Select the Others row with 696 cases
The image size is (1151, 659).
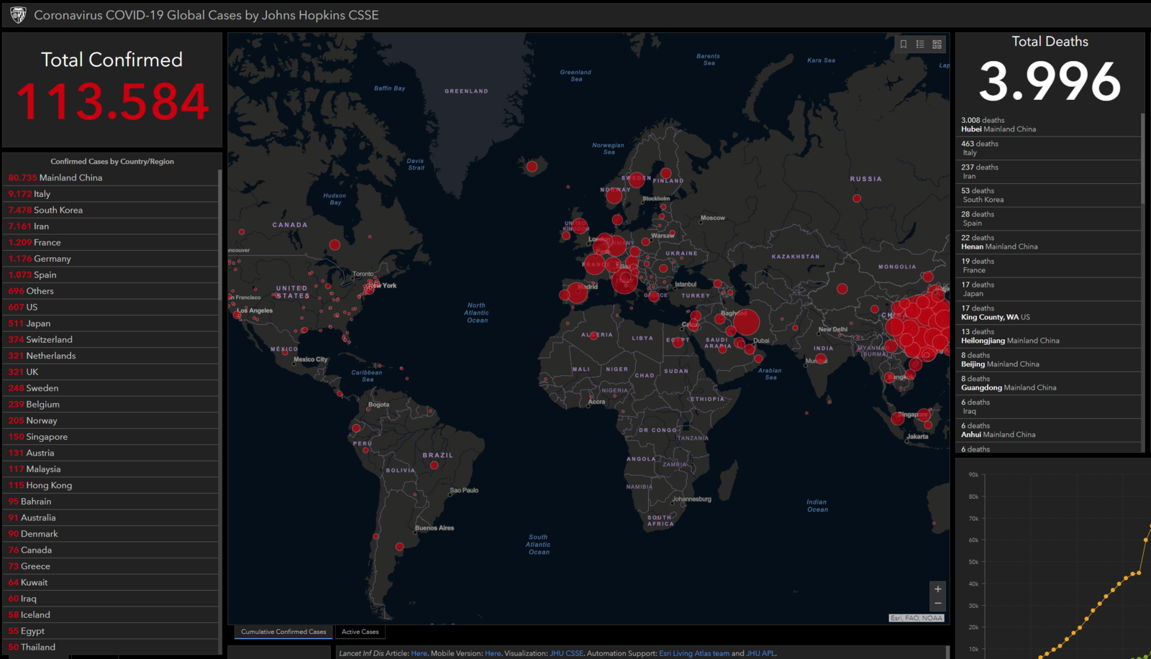110,291
